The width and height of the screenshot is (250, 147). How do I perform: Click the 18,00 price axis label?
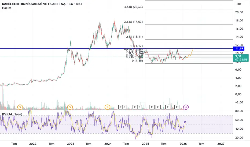point(239,21)
